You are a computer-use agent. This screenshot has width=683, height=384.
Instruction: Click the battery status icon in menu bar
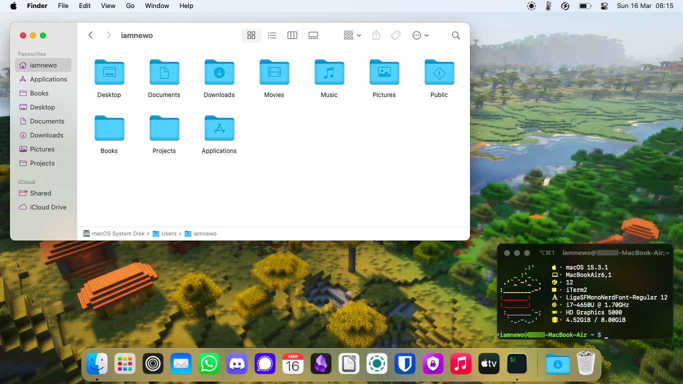[585, 6]
